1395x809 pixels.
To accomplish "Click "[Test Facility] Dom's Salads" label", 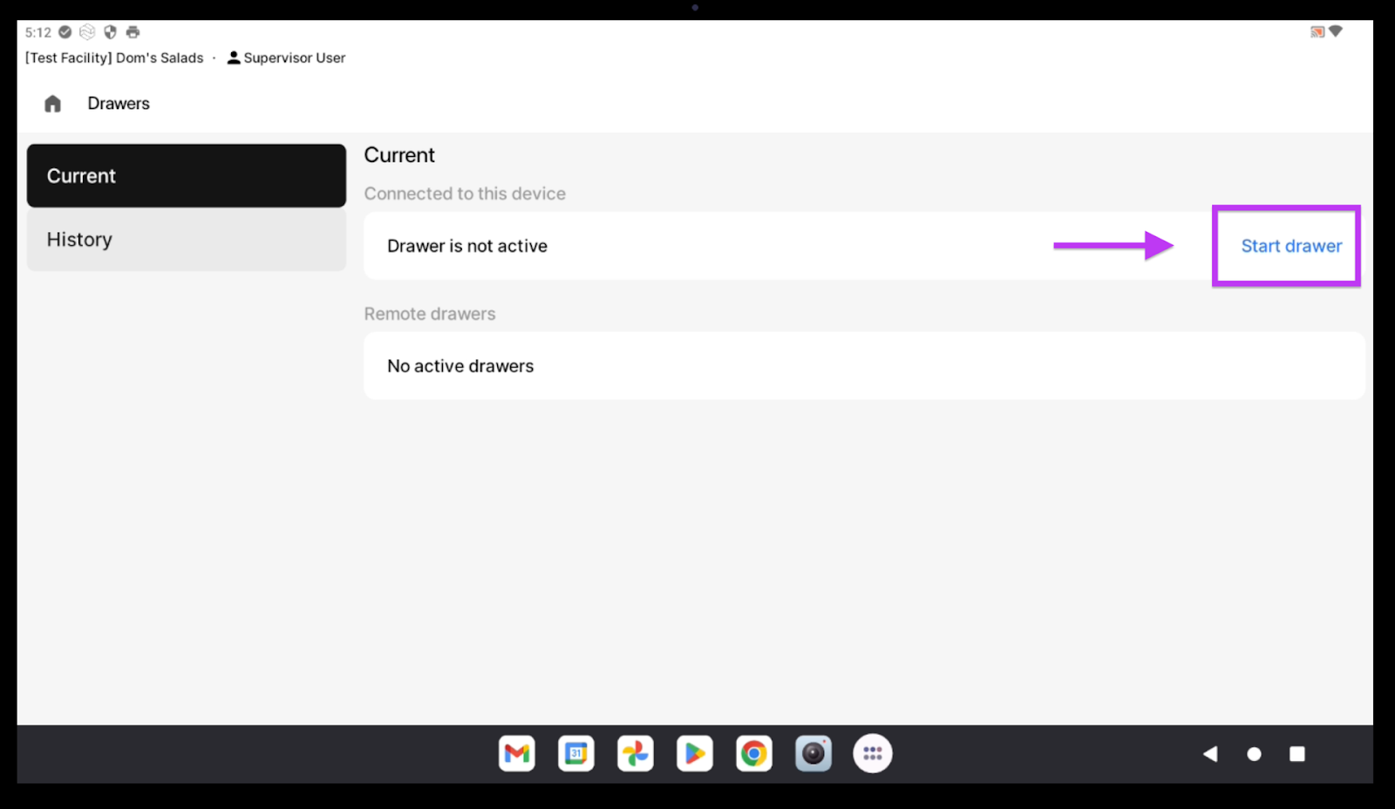I will (x=114, y=58).
